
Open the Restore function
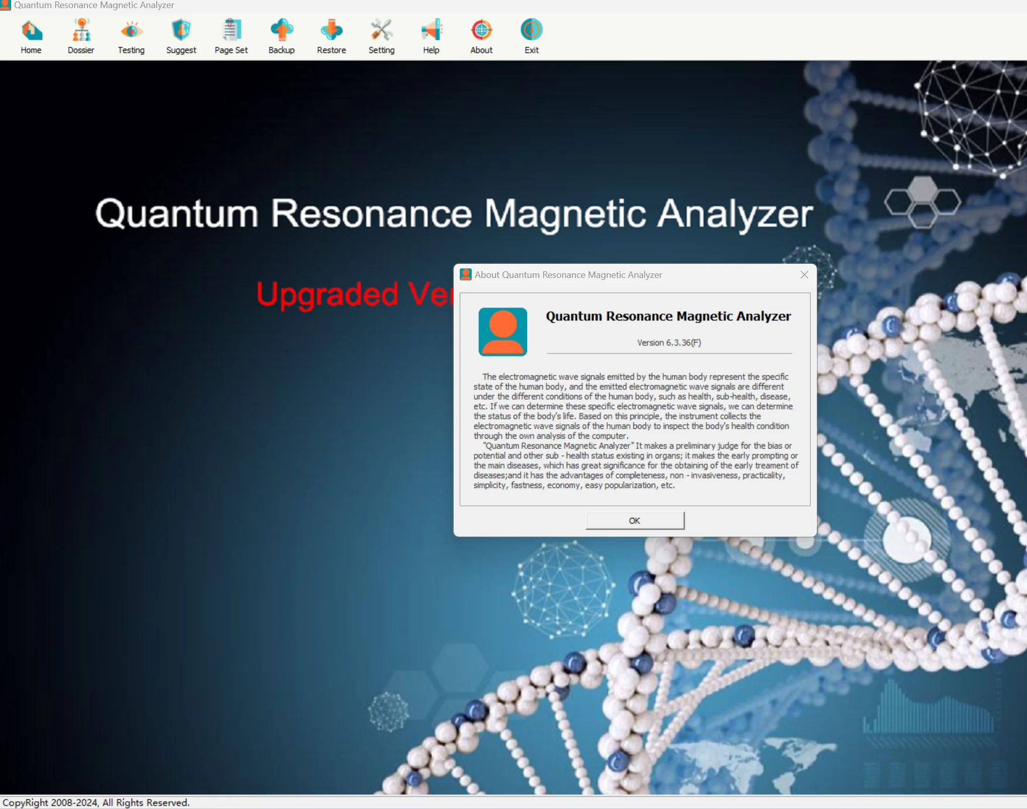[x=331, y=35]
